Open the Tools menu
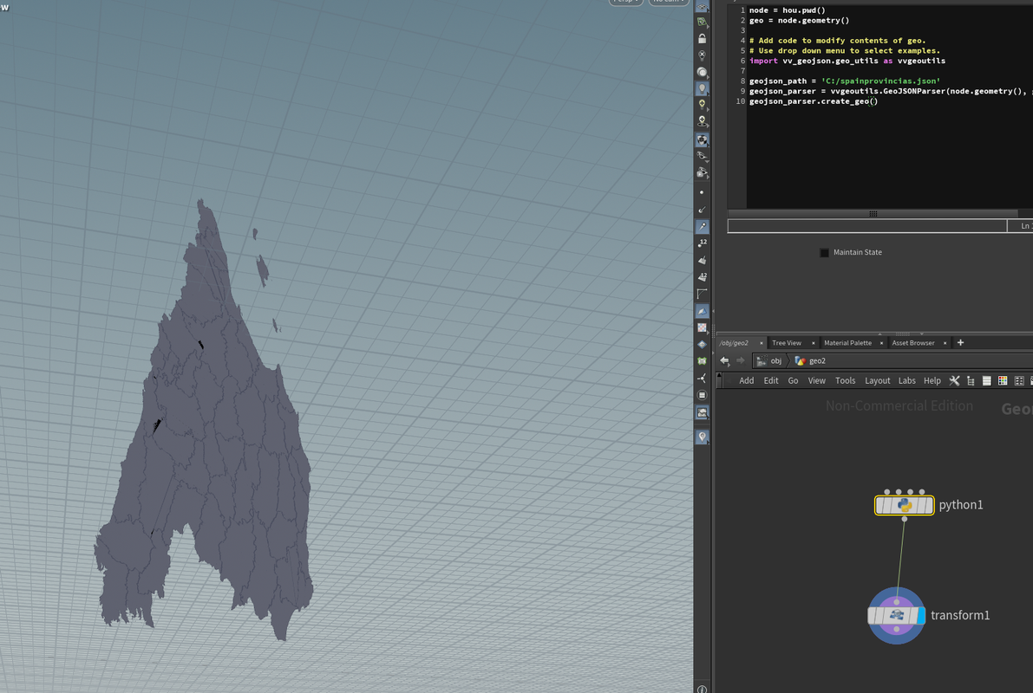Screen dimensions: 1033x693 [x=846, y=381]
